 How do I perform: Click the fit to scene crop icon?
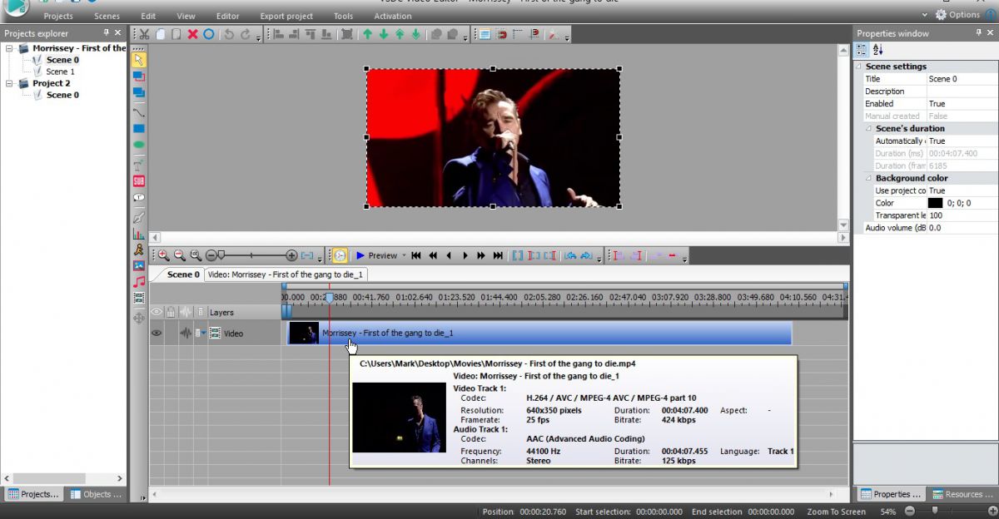tap(346, 34)
